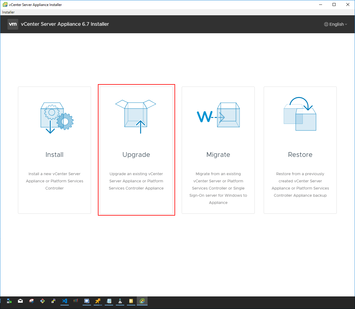This screenshot has width=355, height=309.
Task: Open the English language dropdown
Action: click(x=336, y=24)
